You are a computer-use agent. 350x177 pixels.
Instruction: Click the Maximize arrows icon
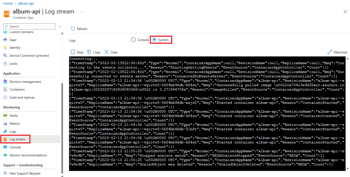click(330, 52)
